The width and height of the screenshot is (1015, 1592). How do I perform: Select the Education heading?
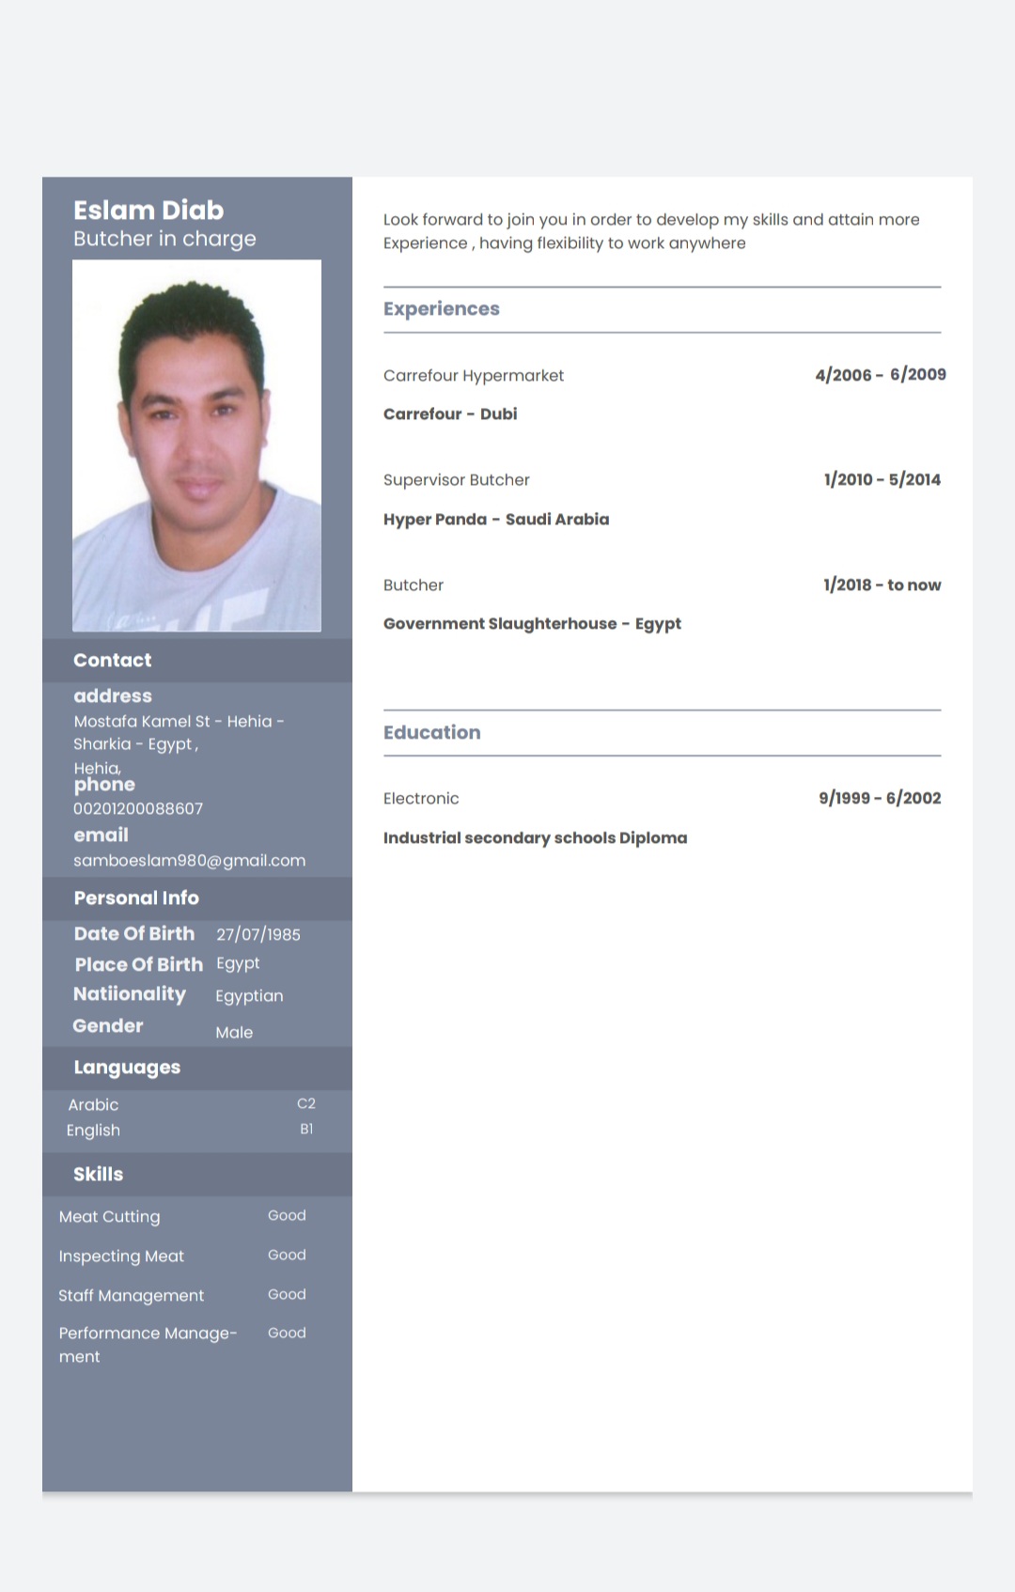432,732
